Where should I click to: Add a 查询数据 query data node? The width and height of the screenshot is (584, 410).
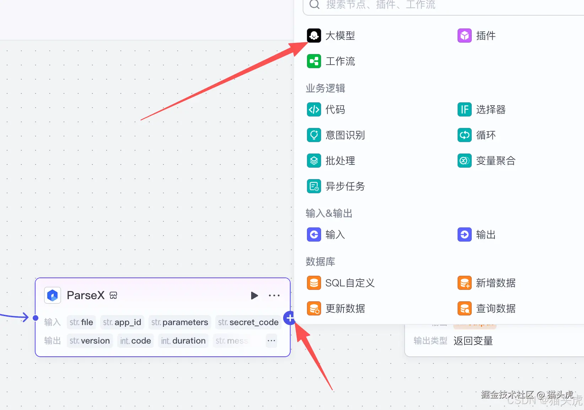click(x=496, y=308)
